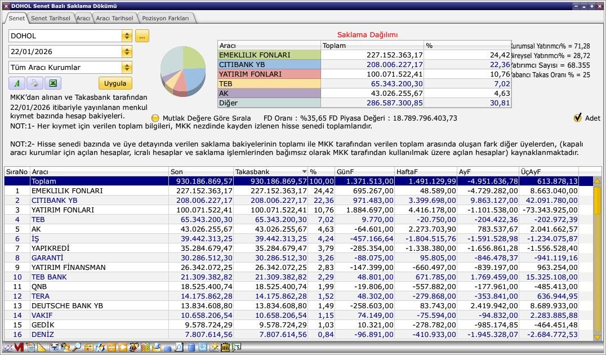
Task: Toggle the 'Mutlak Değere Göre Sırala' option
Action: [x=155, y=118]
